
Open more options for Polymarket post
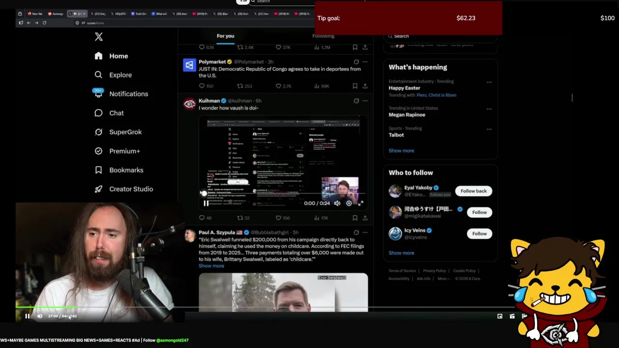[365, 62]
